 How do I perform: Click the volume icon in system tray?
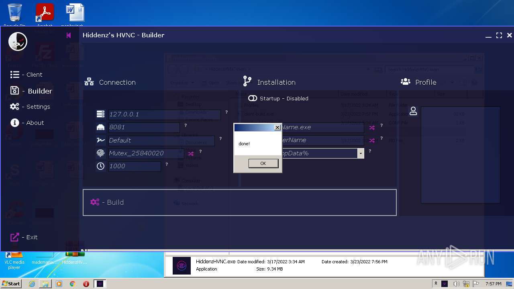(456, 284)
